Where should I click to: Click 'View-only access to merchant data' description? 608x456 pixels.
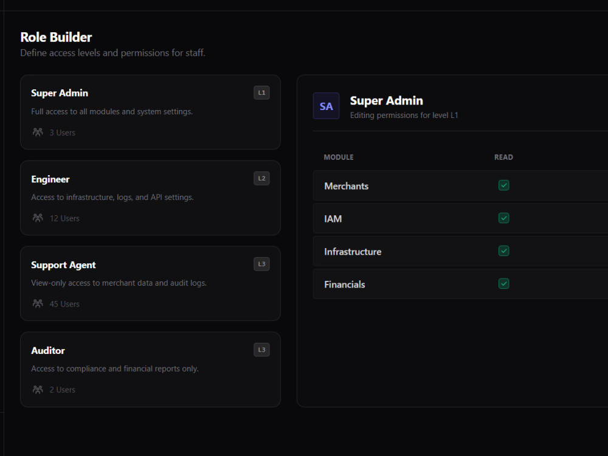[119, 283]
